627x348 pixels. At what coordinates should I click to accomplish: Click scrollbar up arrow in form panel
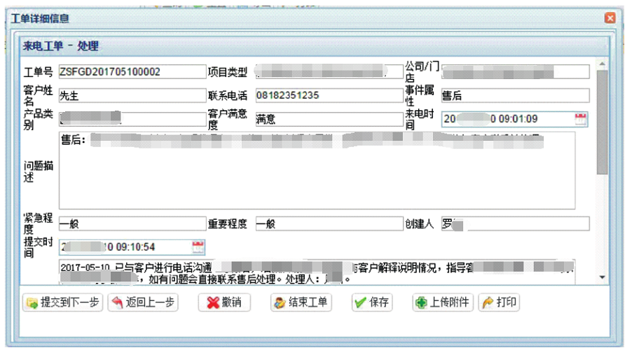pyautogui.click(x=601, y=64)
